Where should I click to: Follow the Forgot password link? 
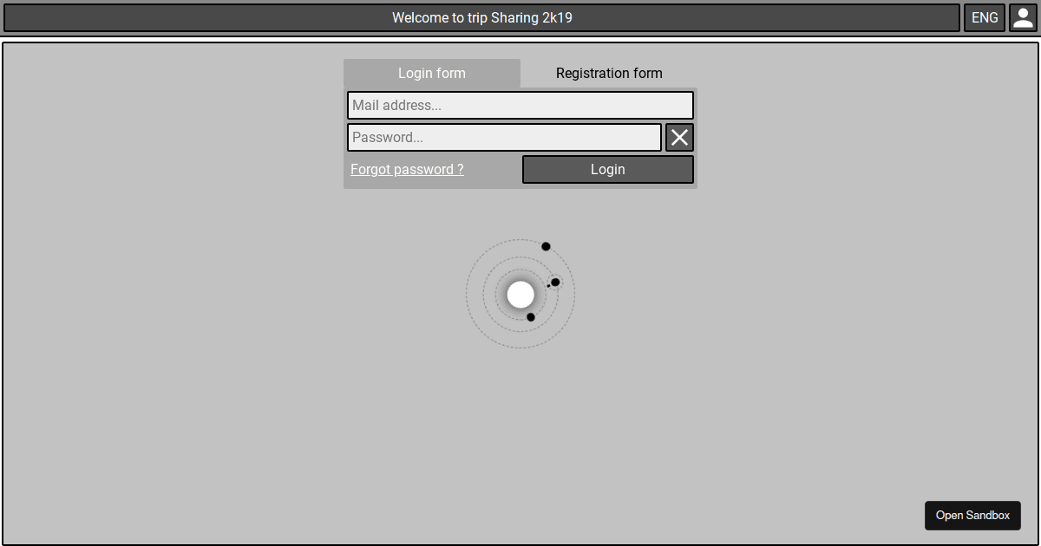[407, 170]
